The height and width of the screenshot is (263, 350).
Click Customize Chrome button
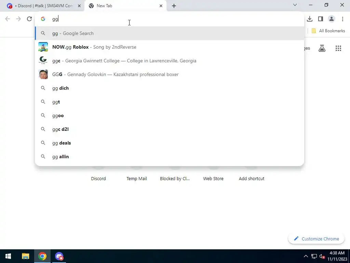pyautogui.click(x=317, y=239)
